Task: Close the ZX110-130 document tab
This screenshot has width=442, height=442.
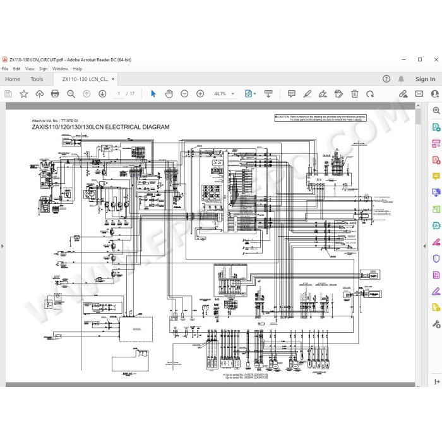Action: coord(113,79)
